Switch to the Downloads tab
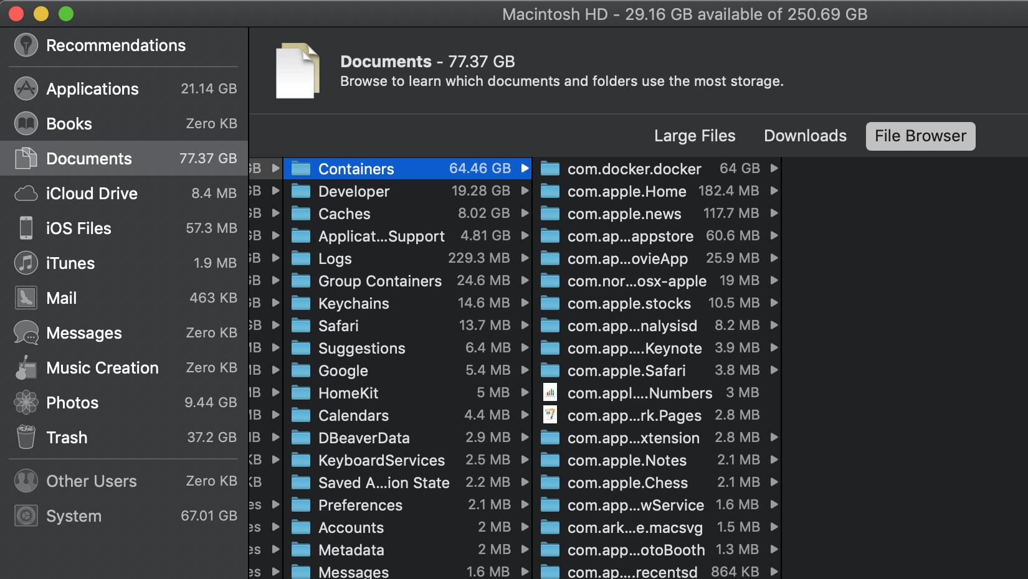Viewport: 1028px width, 579px height. (x=804, y=136)
